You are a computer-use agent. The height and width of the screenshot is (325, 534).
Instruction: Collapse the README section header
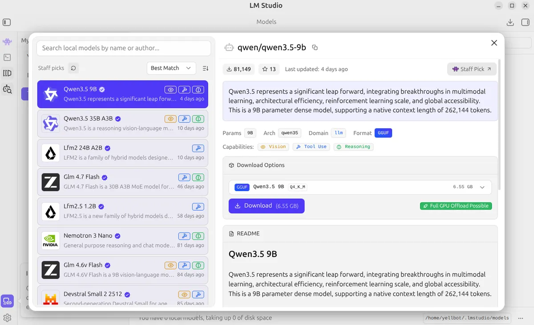[x=360, y=233]
